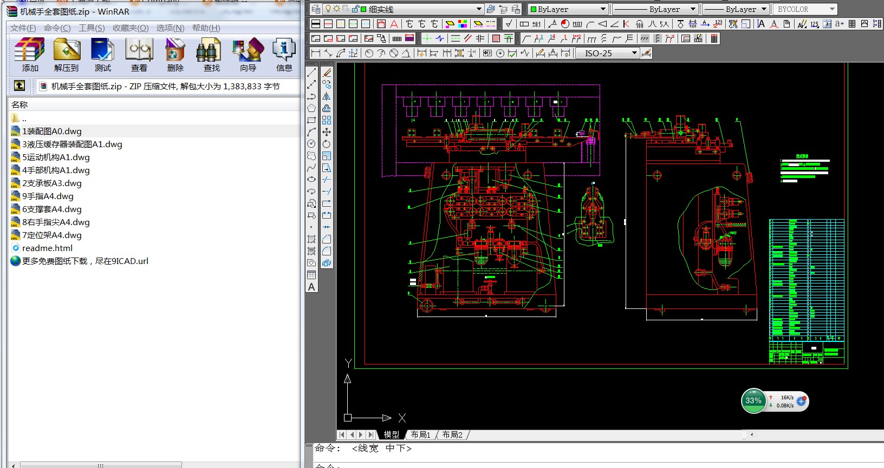Toggle layer freeze sun icon
Viewport: 884px width, 468px height.
[337, 9]
